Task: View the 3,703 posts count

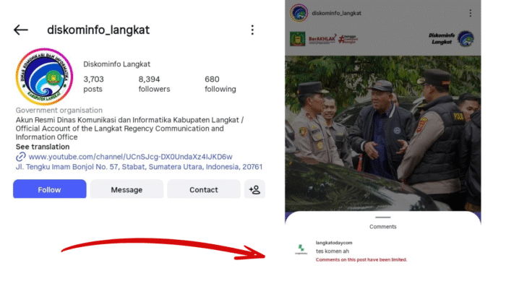Action: coord(93,84)
